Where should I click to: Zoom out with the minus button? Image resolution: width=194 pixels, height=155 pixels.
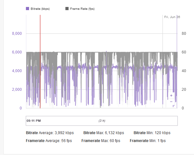pos(171,102)
